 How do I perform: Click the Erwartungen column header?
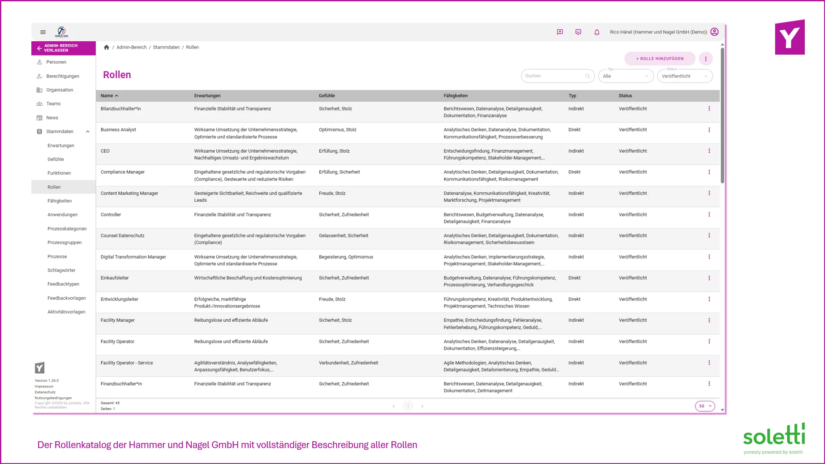point(207,96)
